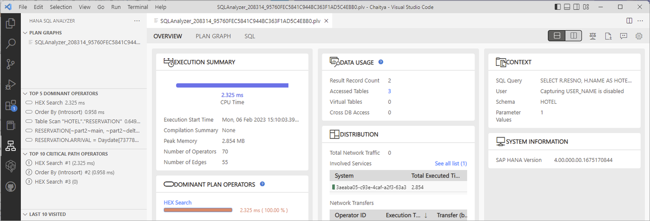The height and width of the screenshot is (221, 650).
Task: Click the export plan file download icon
Action: pyautogui.click(x=608, y=36)
